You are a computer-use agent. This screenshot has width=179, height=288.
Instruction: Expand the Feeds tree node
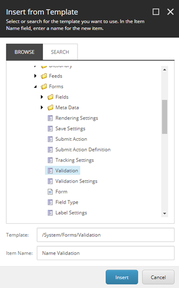pyautogui.click(x=36, y=76)
